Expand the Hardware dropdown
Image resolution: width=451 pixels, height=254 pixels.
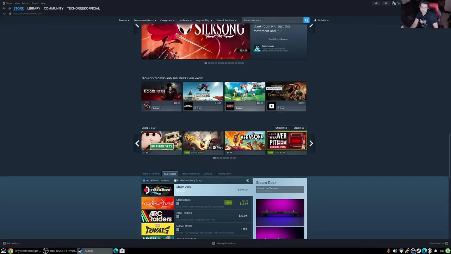point(185,20)
